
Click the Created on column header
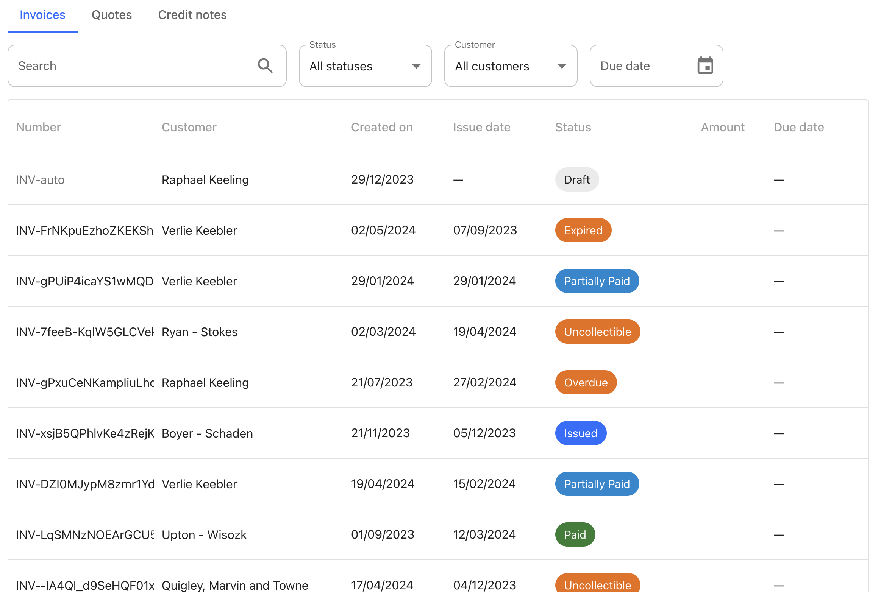pos(382,127)
